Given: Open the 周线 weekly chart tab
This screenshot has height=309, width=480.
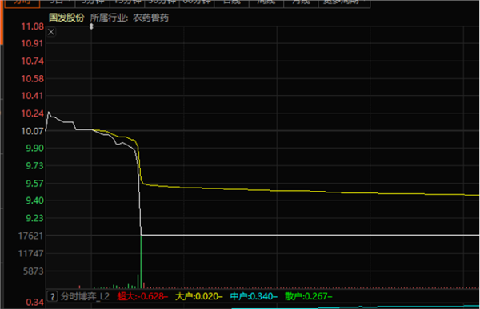Looking at the screenshot, I should pyautogui.click(x=266, y=2).
